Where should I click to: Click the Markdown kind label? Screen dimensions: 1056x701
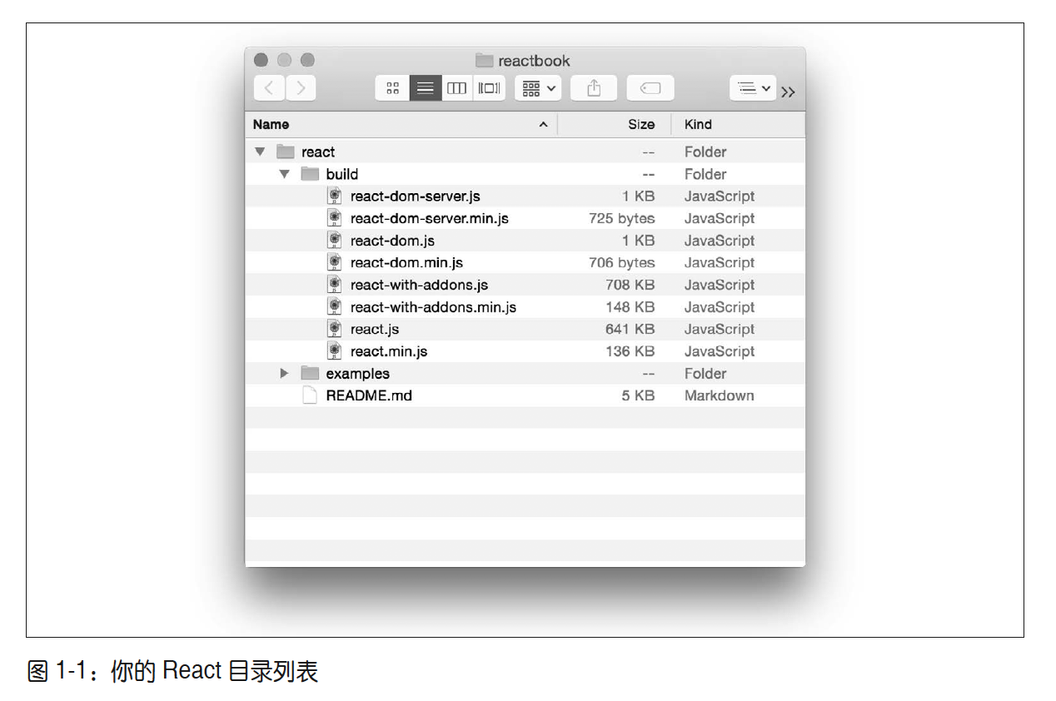(720, 395)
